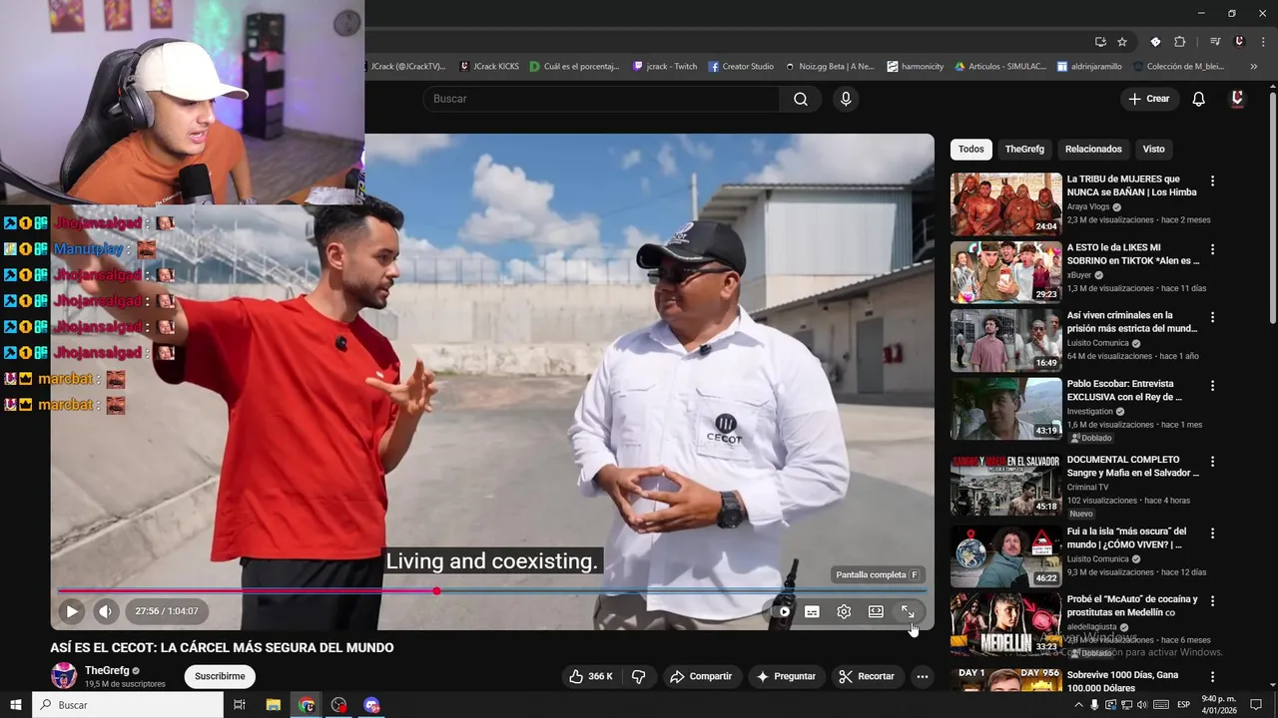This screenshot has height=718, width=1278.
Task: Show hidden system tray icons
Action: [x=1078, y=705]
